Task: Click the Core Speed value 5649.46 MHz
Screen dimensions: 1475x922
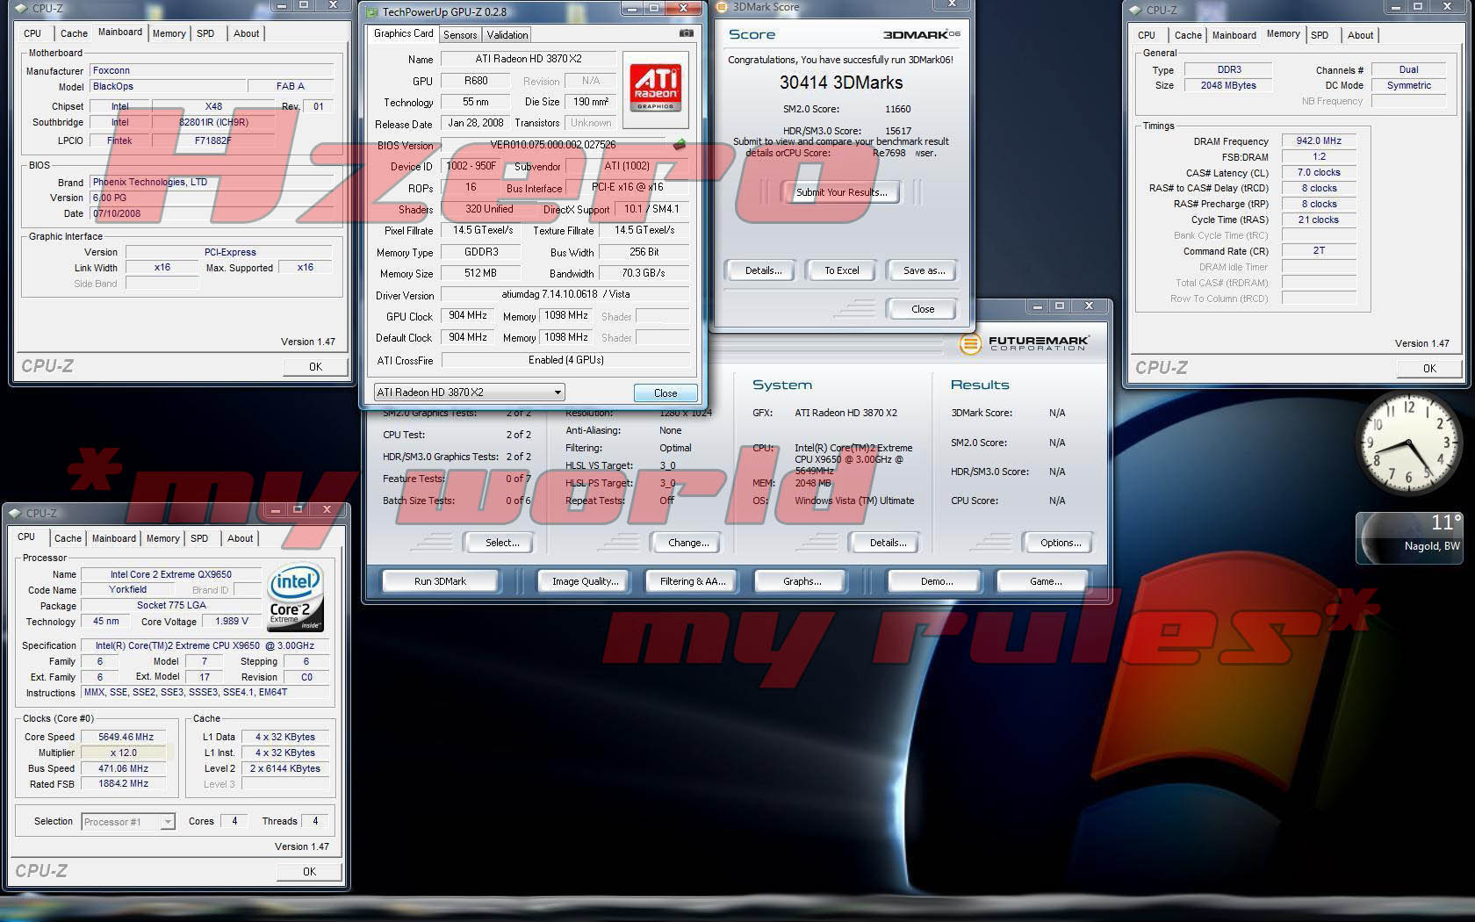Action: coord(126,737)
